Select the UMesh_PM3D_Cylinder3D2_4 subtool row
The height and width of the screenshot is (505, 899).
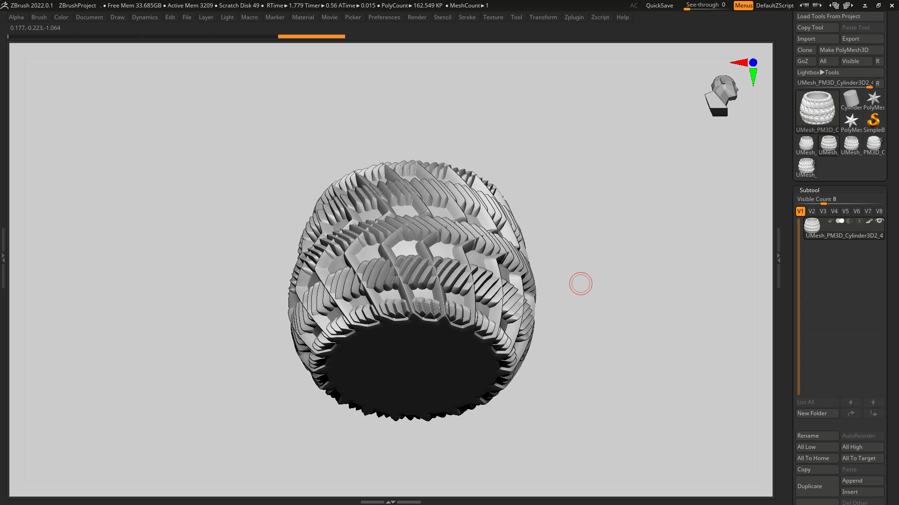[844, 228]
